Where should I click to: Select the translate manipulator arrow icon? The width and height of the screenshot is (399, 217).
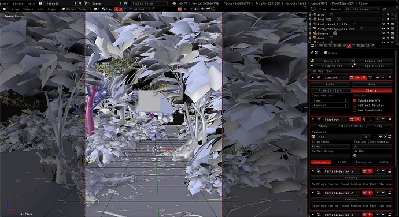(121, 9)
